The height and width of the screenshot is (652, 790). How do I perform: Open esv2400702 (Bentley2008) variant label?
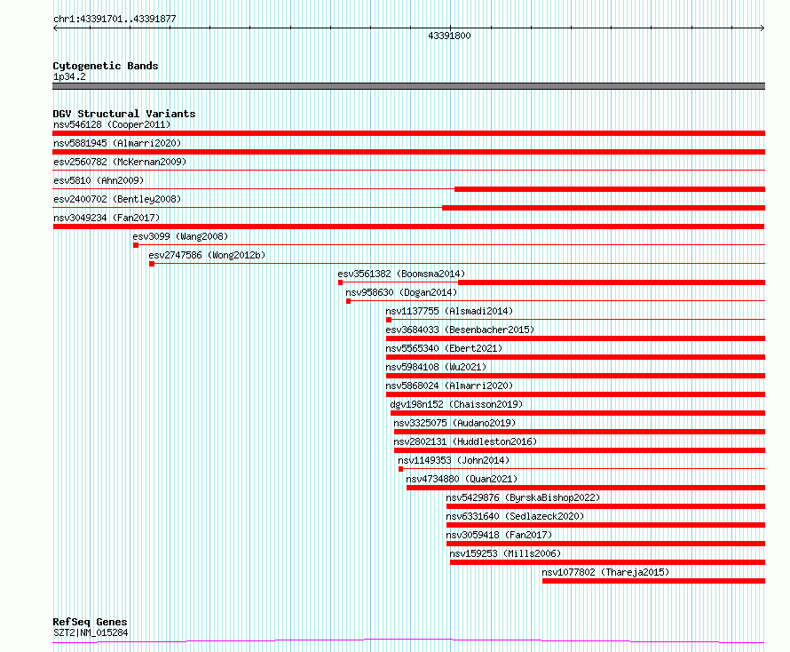(117, 199)
